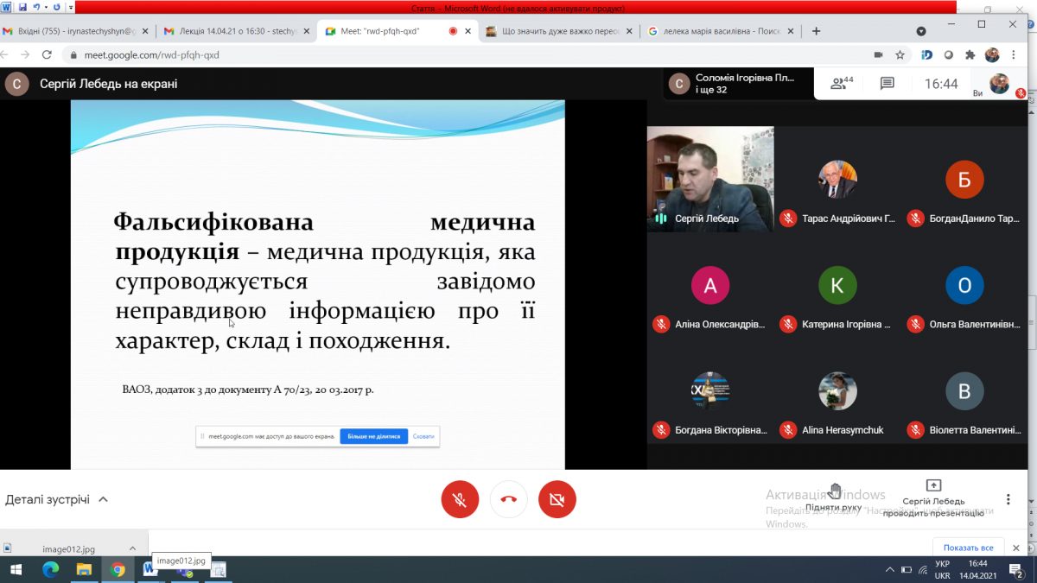Toggle the camera on/off button
The image size is (1037, 583).
[557, 499]
